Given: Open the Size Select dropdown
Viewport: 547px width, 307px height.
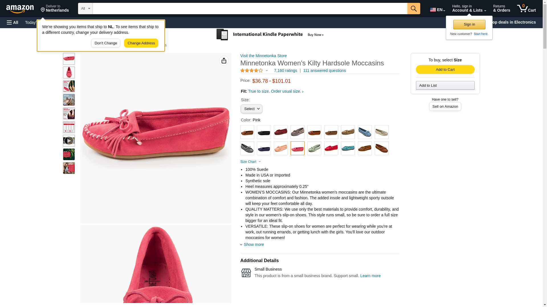Looking at the screenshot, I should pos(251,109).
